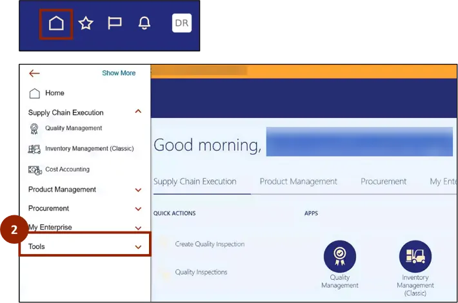Collapse the Supply Chain Execution section
This screenshot has height=303, width=458.
(x=138, y=112)
